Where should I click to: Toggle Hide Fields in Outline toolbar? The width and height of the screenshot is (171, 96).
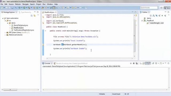(157, 16)
